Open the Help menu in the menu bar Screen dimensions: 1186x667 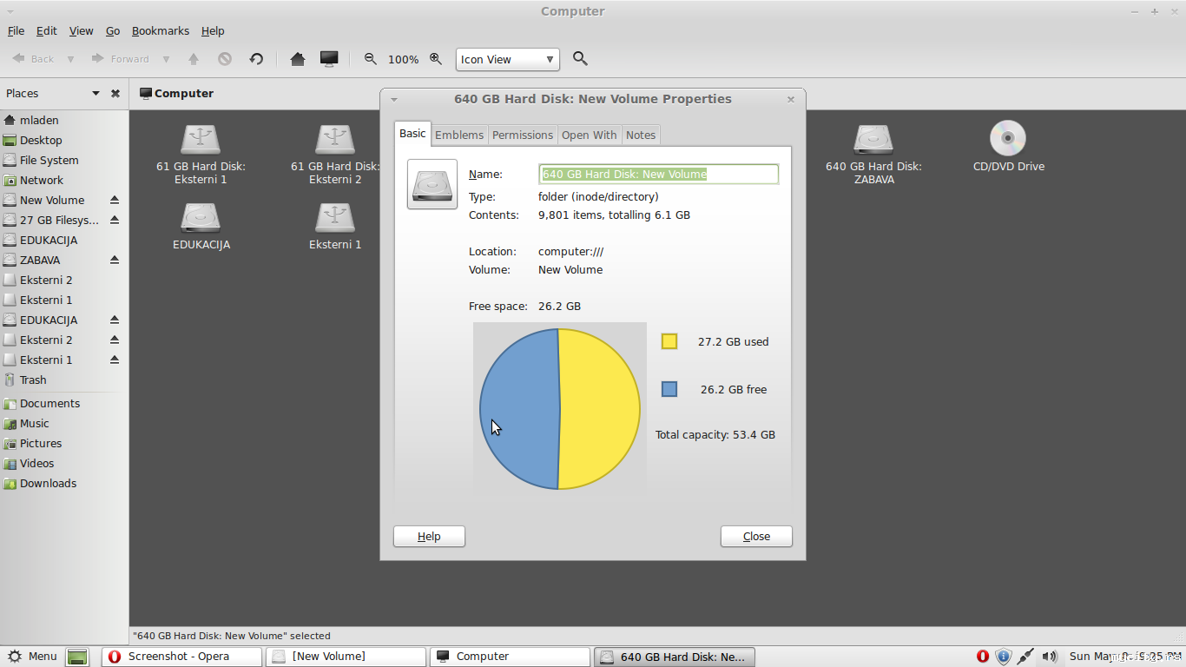pos(213,30)
